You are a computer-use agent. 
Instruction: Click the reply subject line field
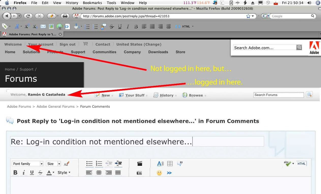[137, 142]
